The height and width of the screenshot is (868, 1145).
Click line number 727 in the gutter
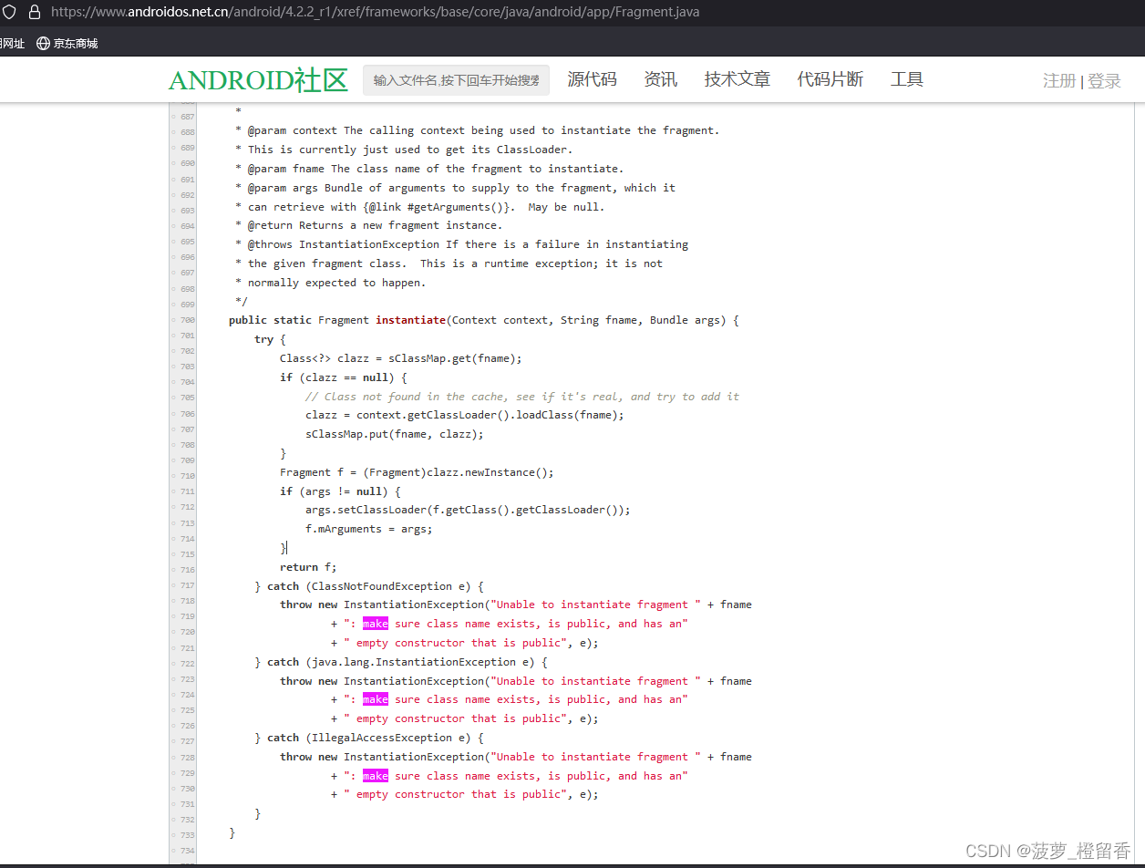pyautogui.click(x=187, y=742)
